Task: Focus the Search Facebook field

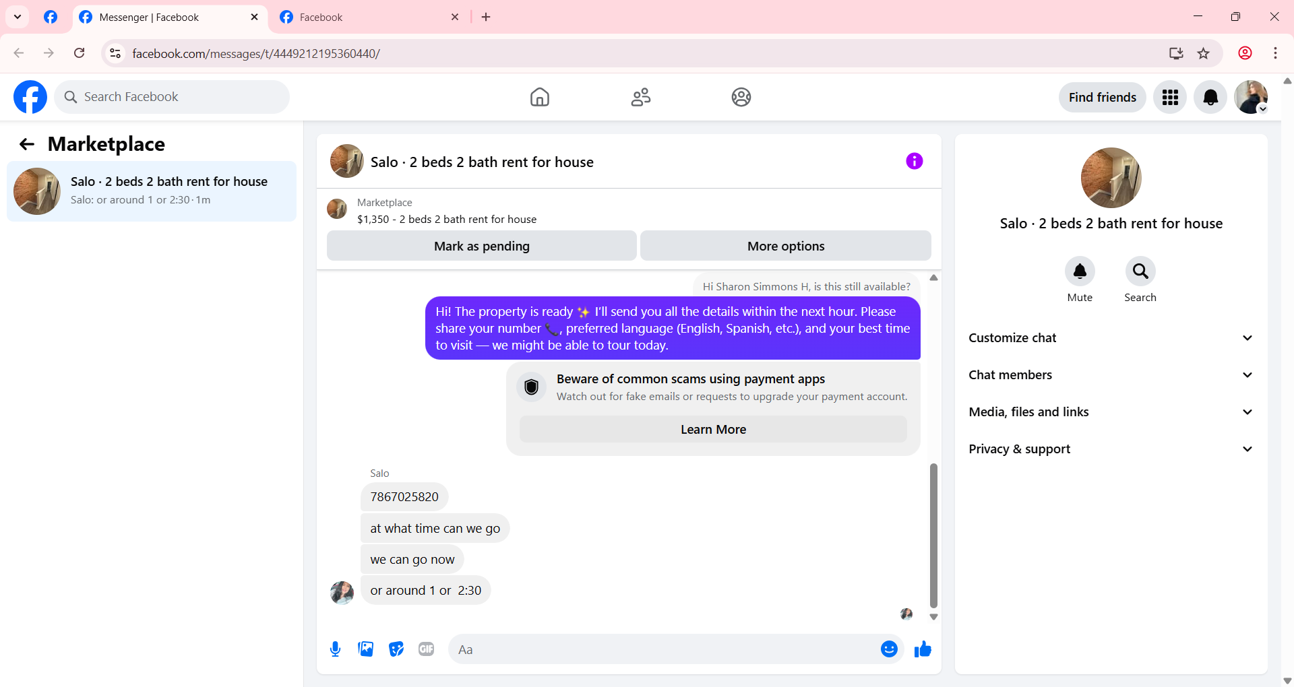Action: (x=172, y=97)
